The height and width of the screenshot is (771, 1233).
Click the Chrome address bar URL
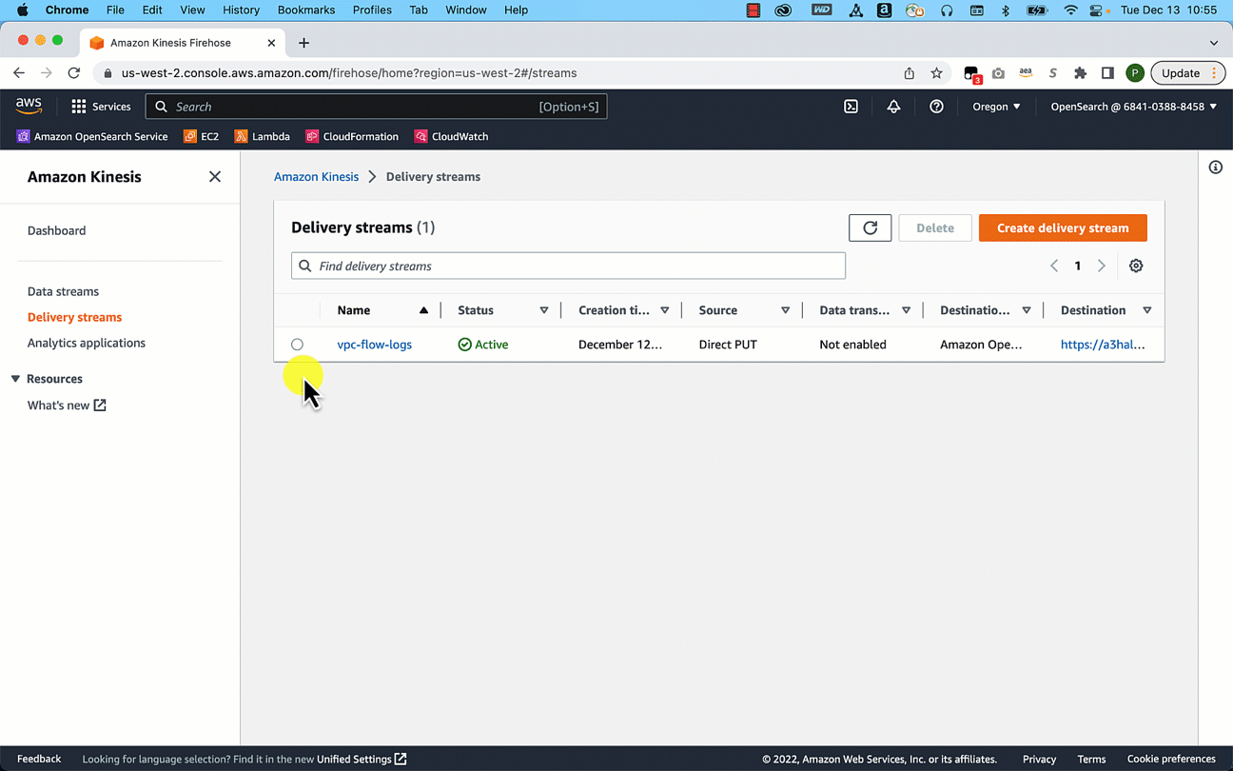point(349,73)
